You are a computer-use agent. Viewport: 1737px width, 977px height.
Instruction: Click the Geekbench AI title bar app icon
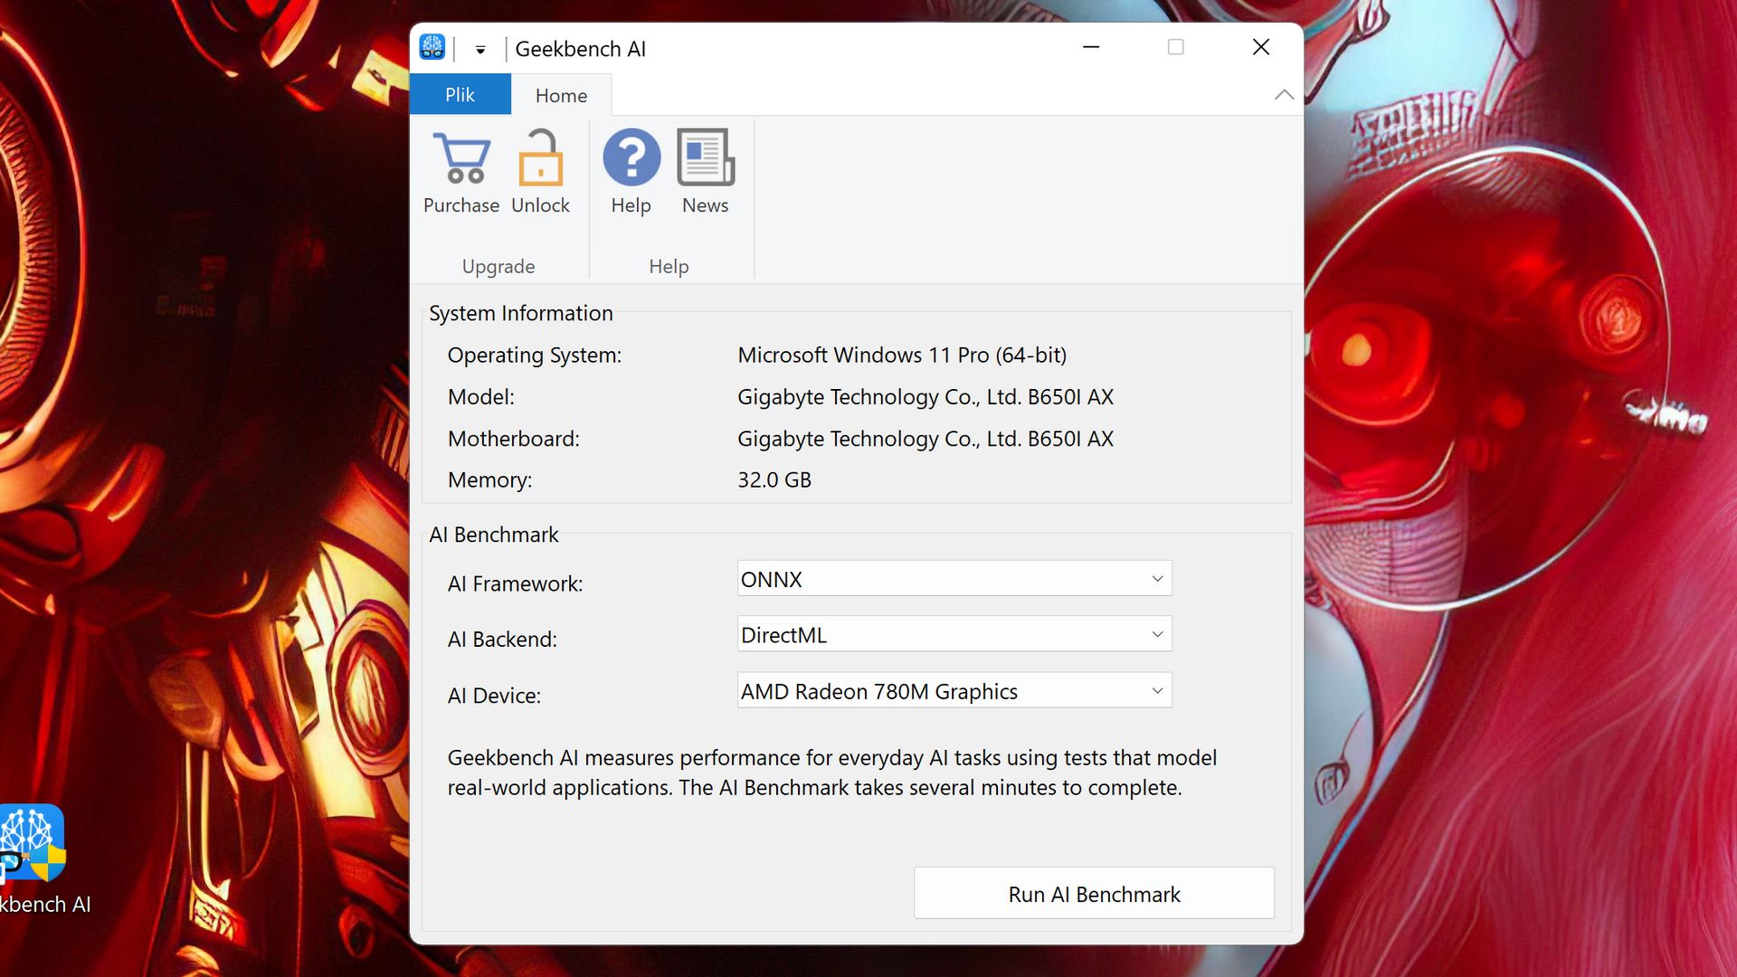point(432,47)
